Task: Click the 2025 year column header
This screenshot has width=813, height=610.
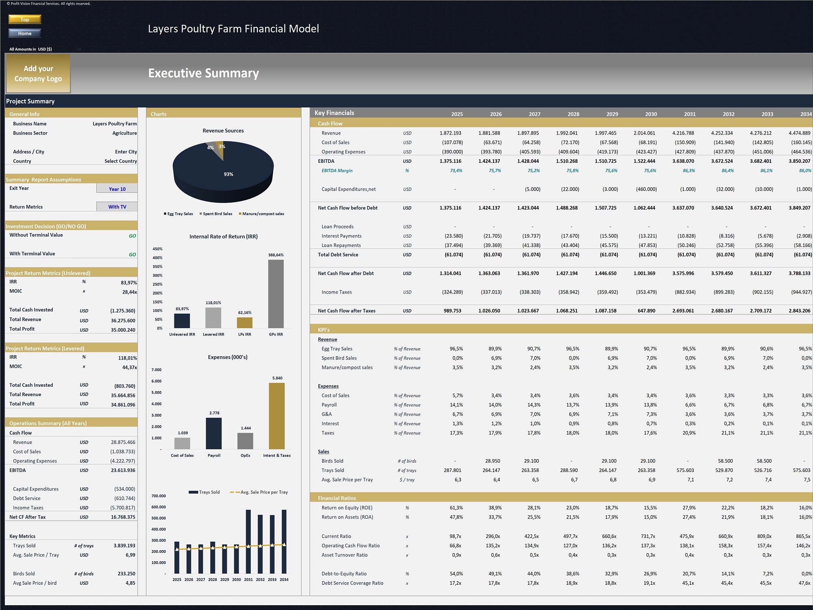Action: coord(457,114)
